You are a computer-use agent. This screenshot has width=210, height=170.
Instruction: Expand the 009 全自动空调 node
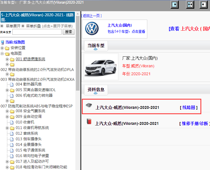click(x=7, y=117)
